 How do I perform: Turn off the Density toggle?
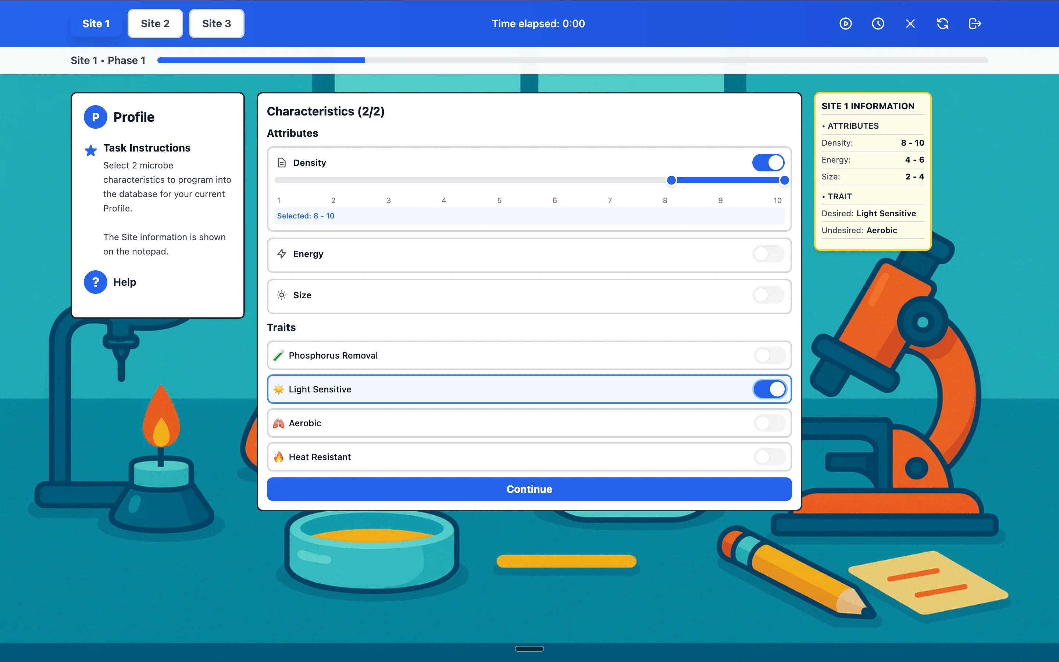[x=768, y=163]
